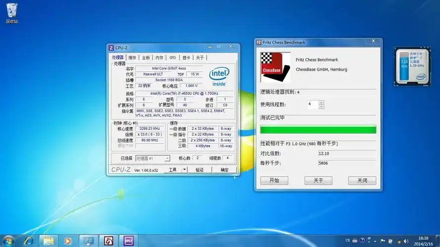Click the green benchmark progress bar
440x247 pixels.
coord(318,130)
